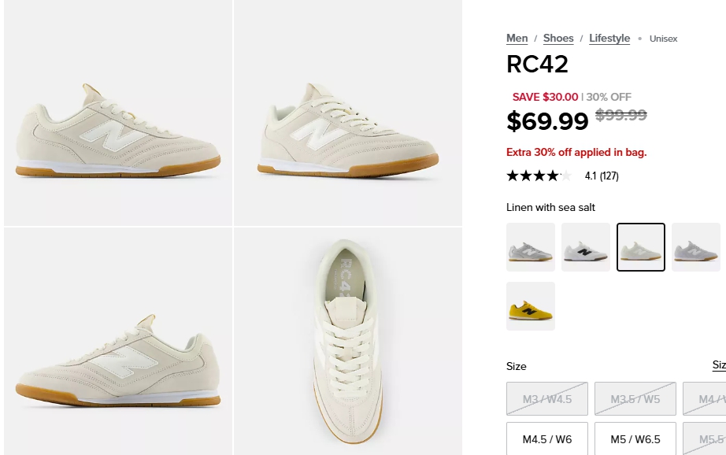Navigate to the Lifestyle breadcrumb link

[x=609, y=38]
